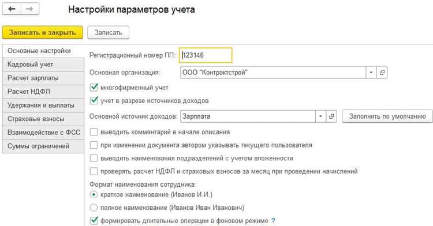Open the selected organization ООО "Контрактстрой" card icon
Image resolution: width=433 pixels, height=226 pixels.
click(382, 73)
